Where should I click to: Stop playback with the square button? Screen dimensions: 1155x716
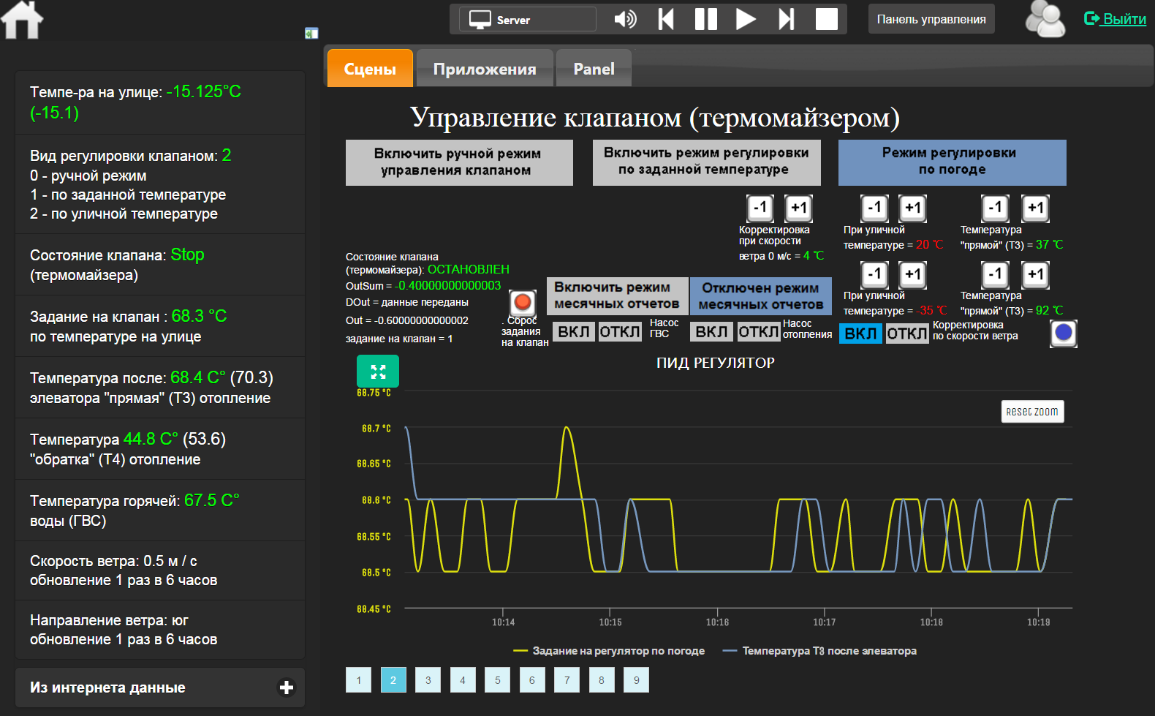pyautogui.click(x=826, y=19)
